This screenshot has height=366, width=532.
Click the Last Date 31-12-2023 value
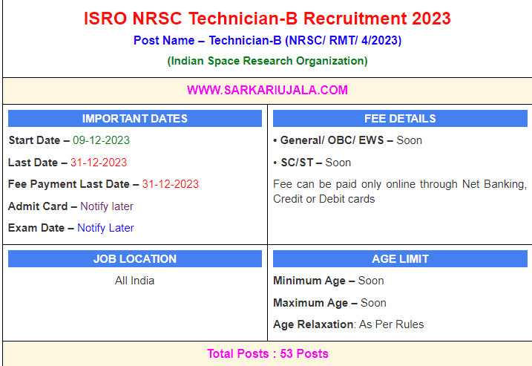99,163
